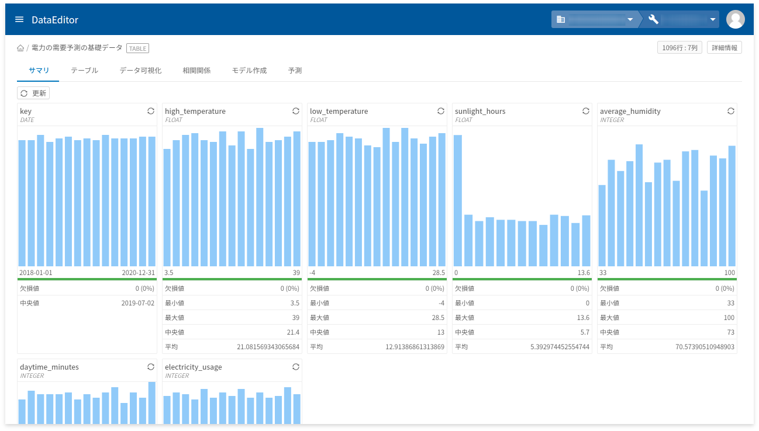This screenshot has height=431, width=759.
Task: Click the average_humidity mean 70.57390510948903
Action: click(x=705, y=347)
